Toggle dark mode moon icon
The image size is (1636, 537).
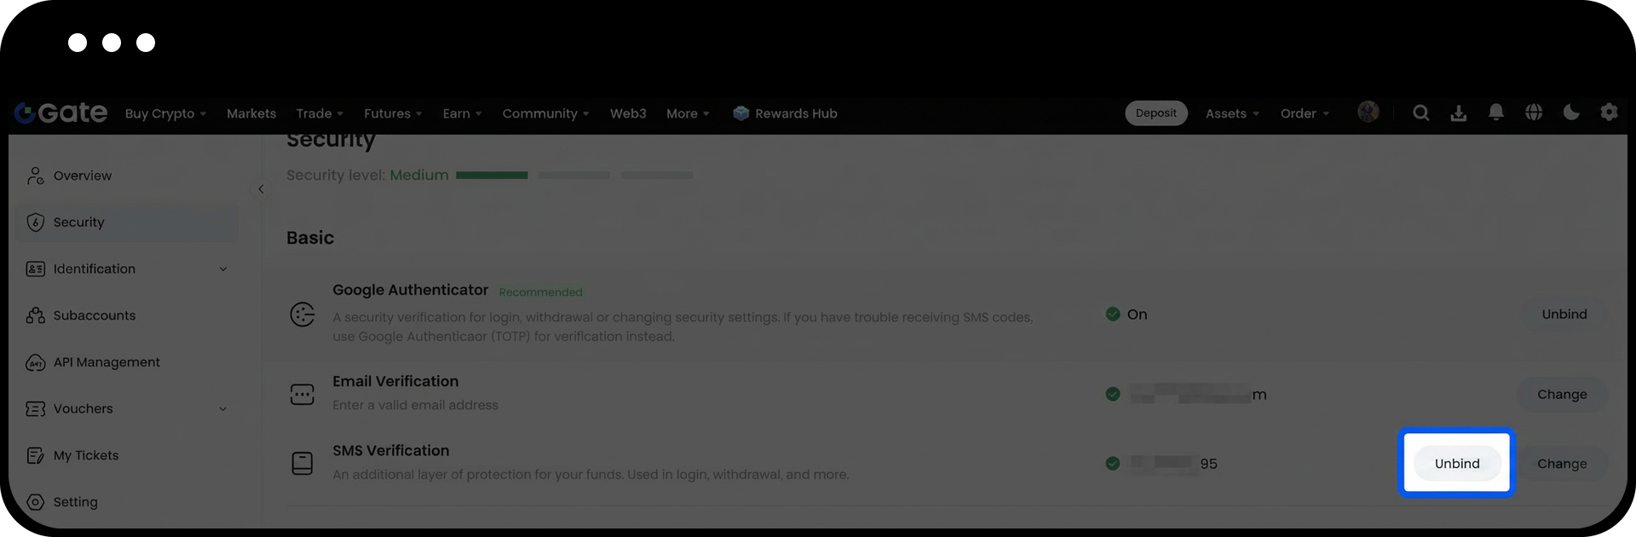coord(1571,113)
